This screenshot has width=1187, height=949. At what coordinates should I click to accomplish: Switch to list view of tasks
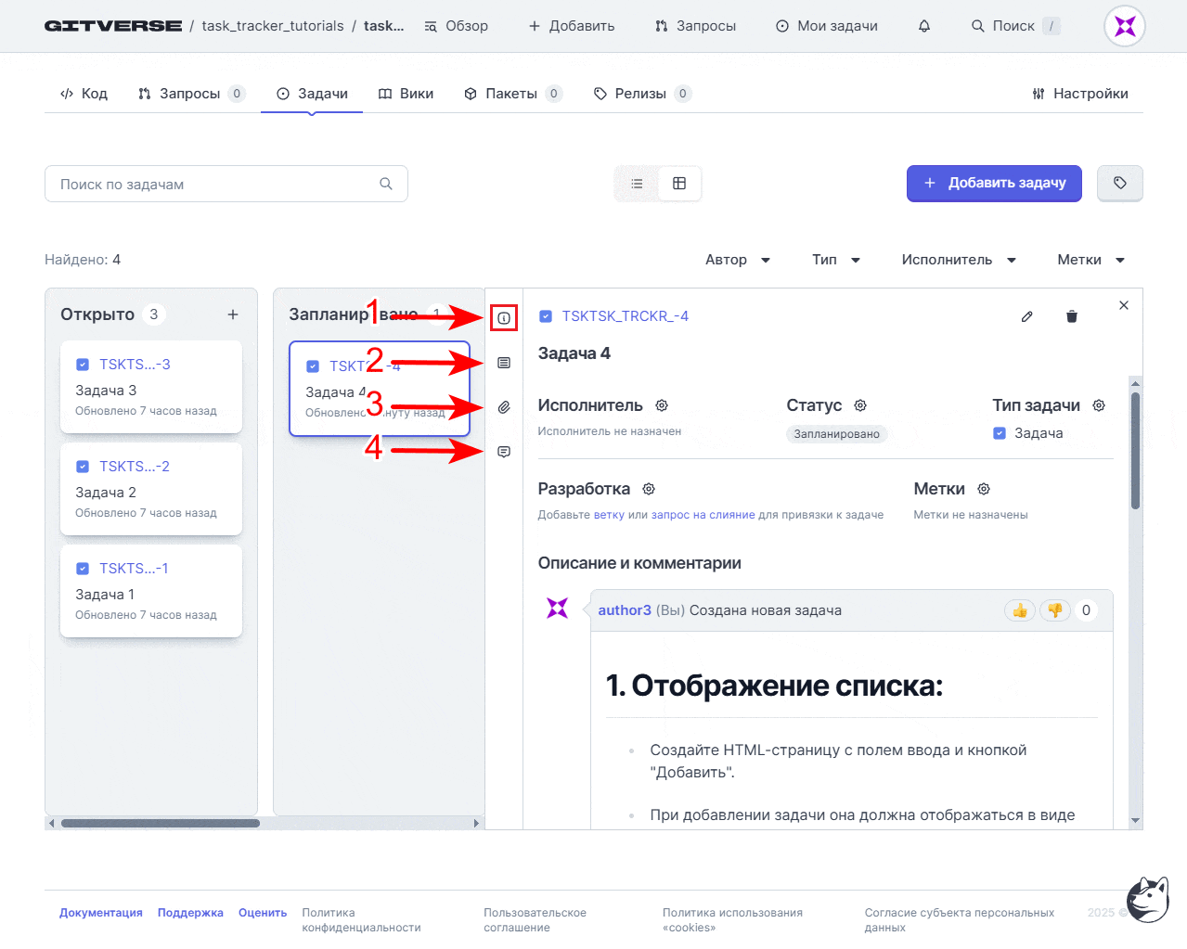coord(637,184)
